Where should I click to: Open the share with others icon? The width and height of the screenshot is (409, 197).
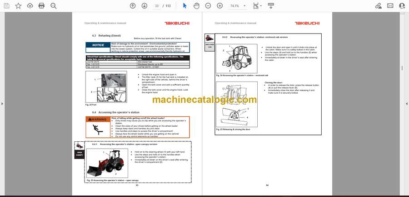(x=402, y=6)
